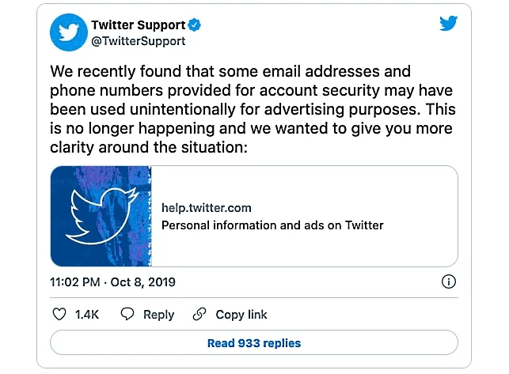Open 'Personal information and ads on Twitter' title
This screenshot has width=509, height=374.
(272, 225)
